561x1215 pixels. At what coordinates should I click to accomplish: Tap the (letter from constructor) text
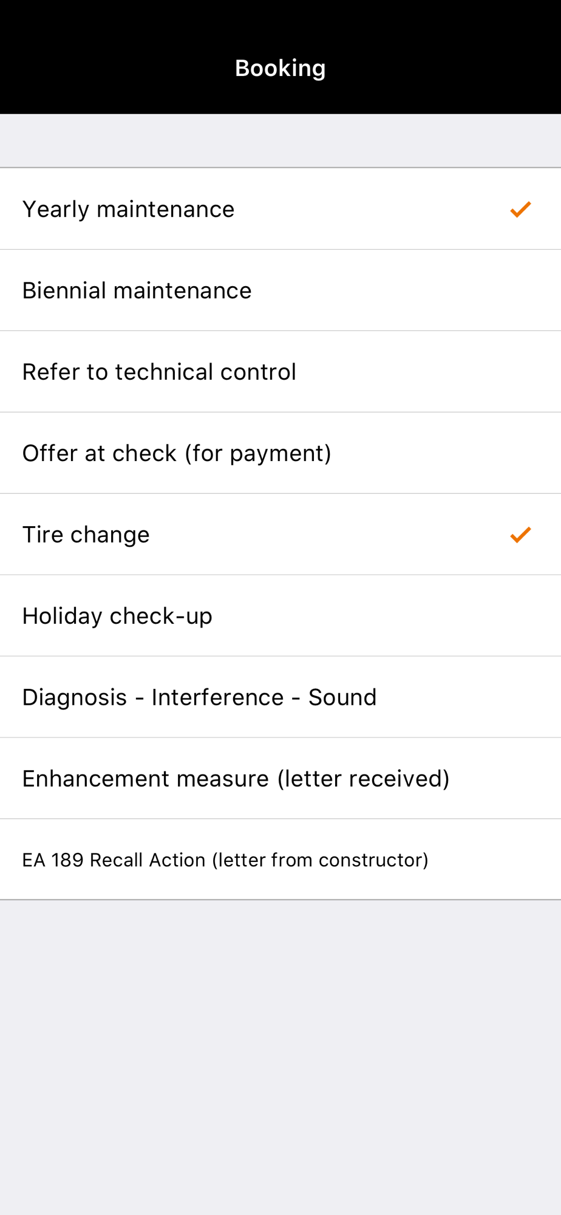[x=320, y=860]
